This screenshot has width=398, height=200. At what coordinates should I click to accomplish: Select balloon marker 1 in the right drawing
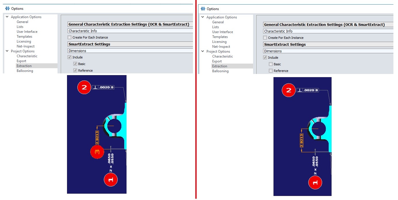click(x=315, y=182)
